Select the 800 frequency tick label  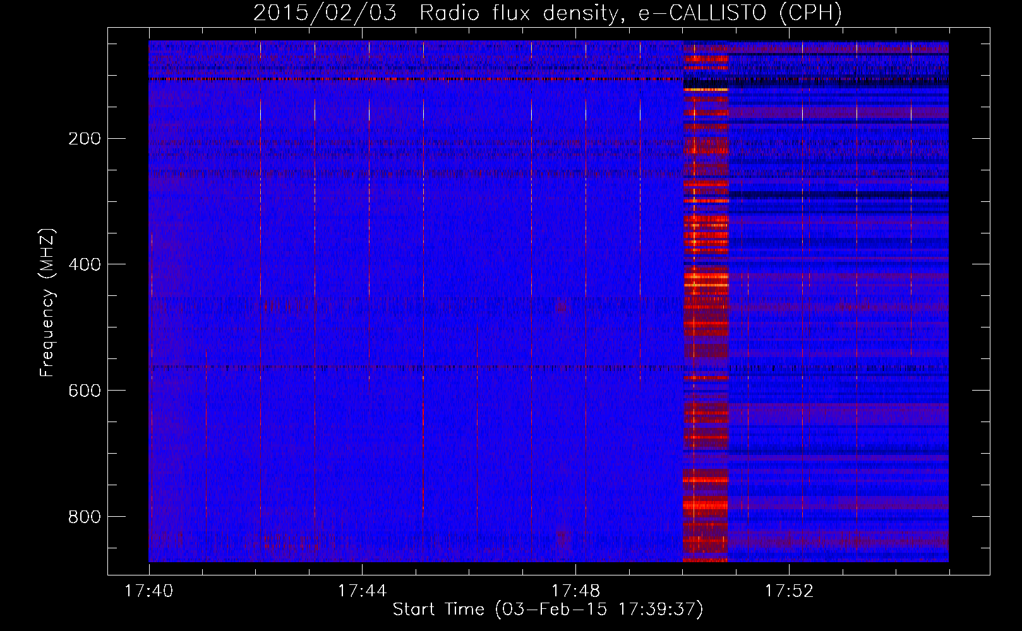(x=85, y=517)
